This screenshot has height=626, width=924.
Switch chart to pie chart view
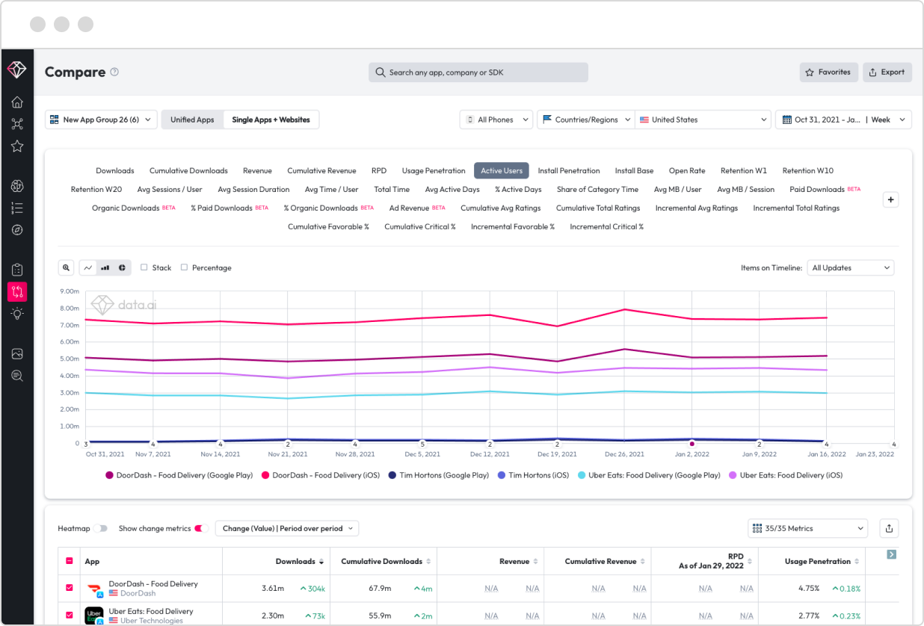coord(123,267)
